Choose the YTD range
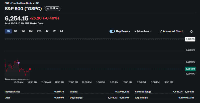 39,31
